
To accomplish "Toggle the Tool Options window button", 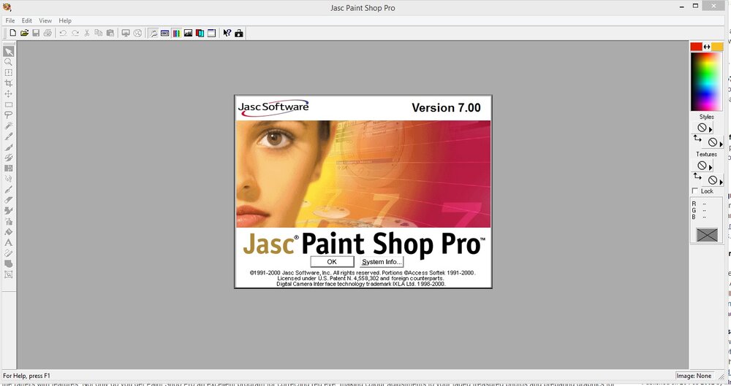I will coord(165,33).
